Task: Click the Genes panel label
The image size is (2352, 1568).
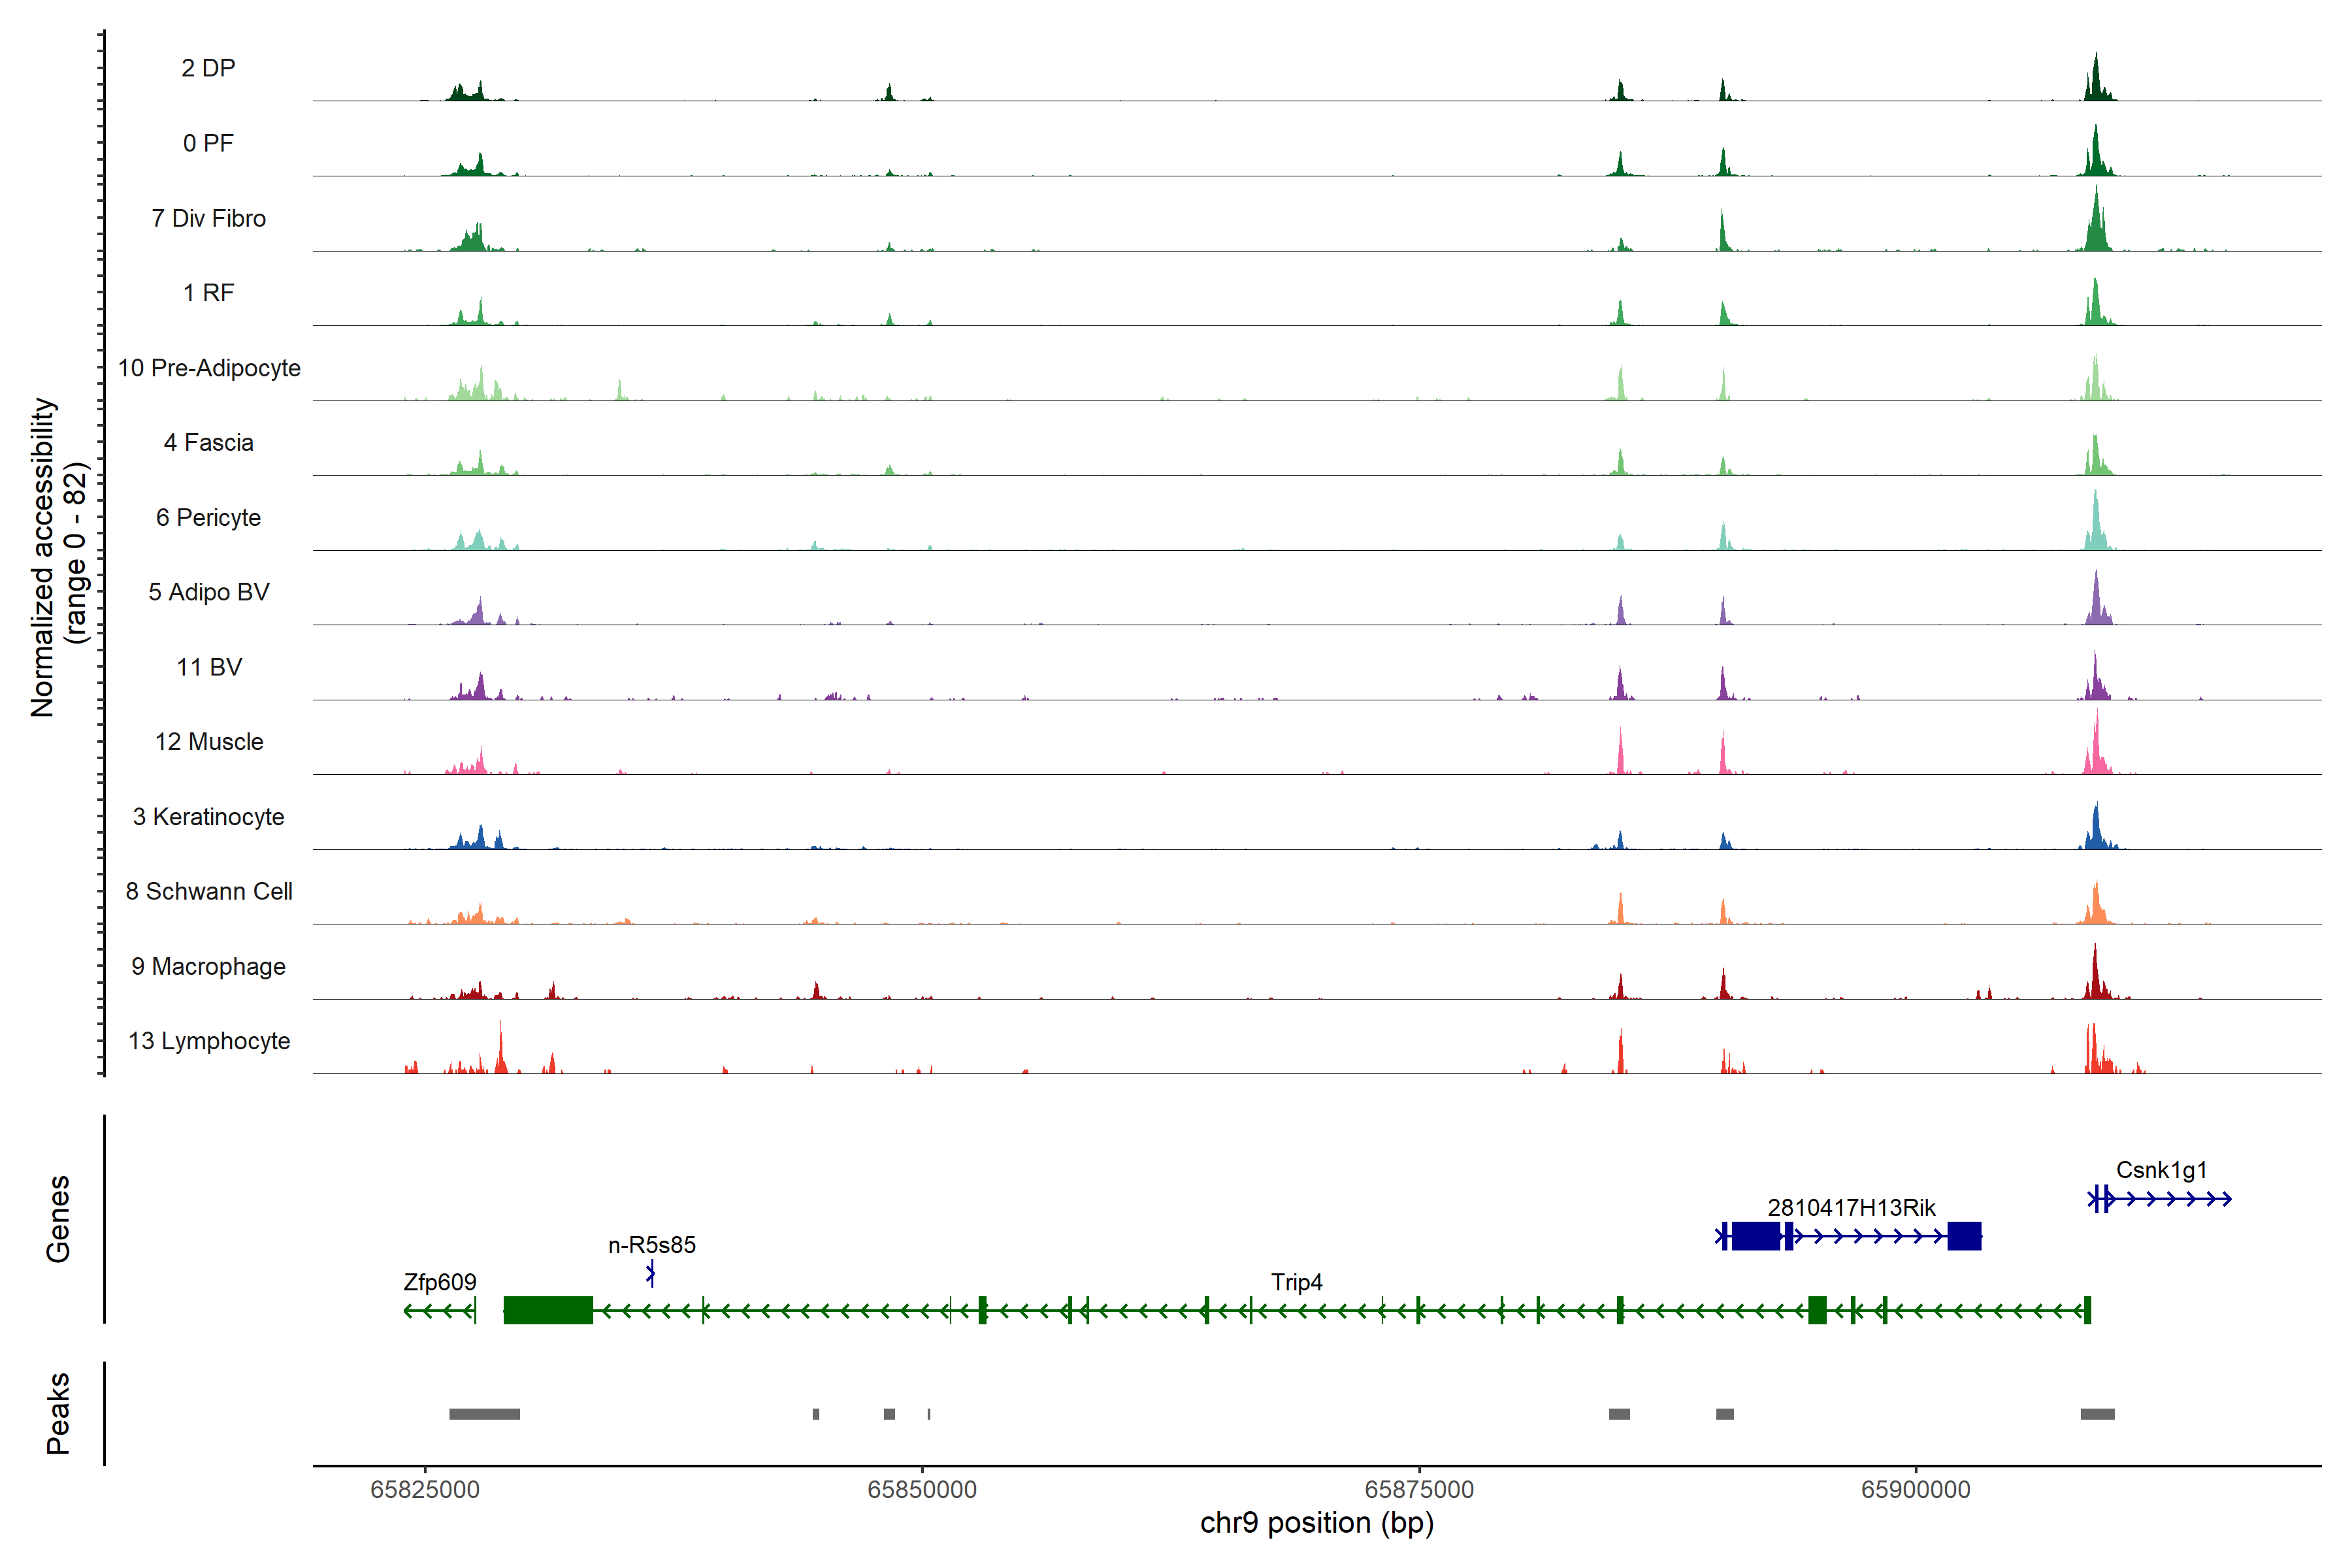Action: 58,1219
